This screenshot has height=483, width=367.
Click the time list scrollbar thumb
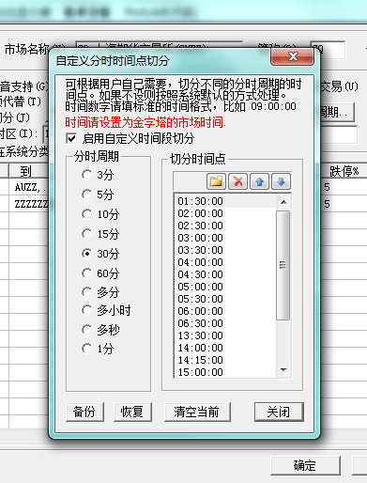coord(283,265)
